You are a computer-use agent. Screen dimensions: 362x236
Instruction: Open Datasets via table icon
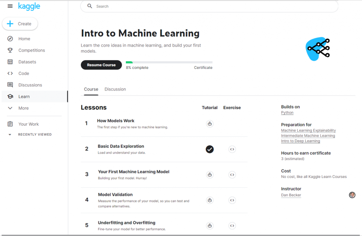(10, 61)
